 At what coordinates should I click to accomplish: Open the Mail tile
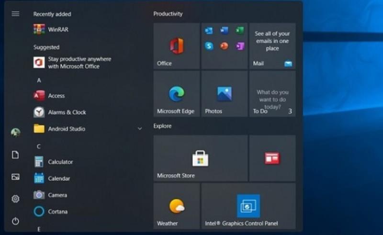[272, 46]
